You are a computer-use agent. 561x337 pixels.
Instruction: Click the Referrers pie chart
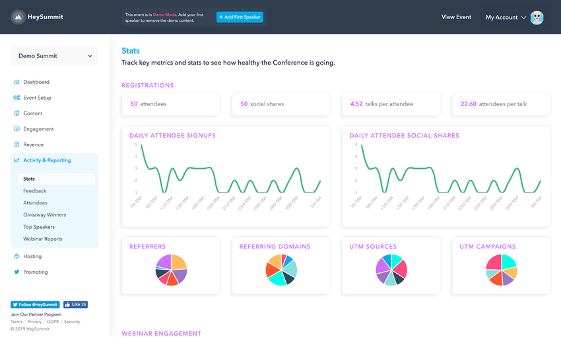click(172, 270)
